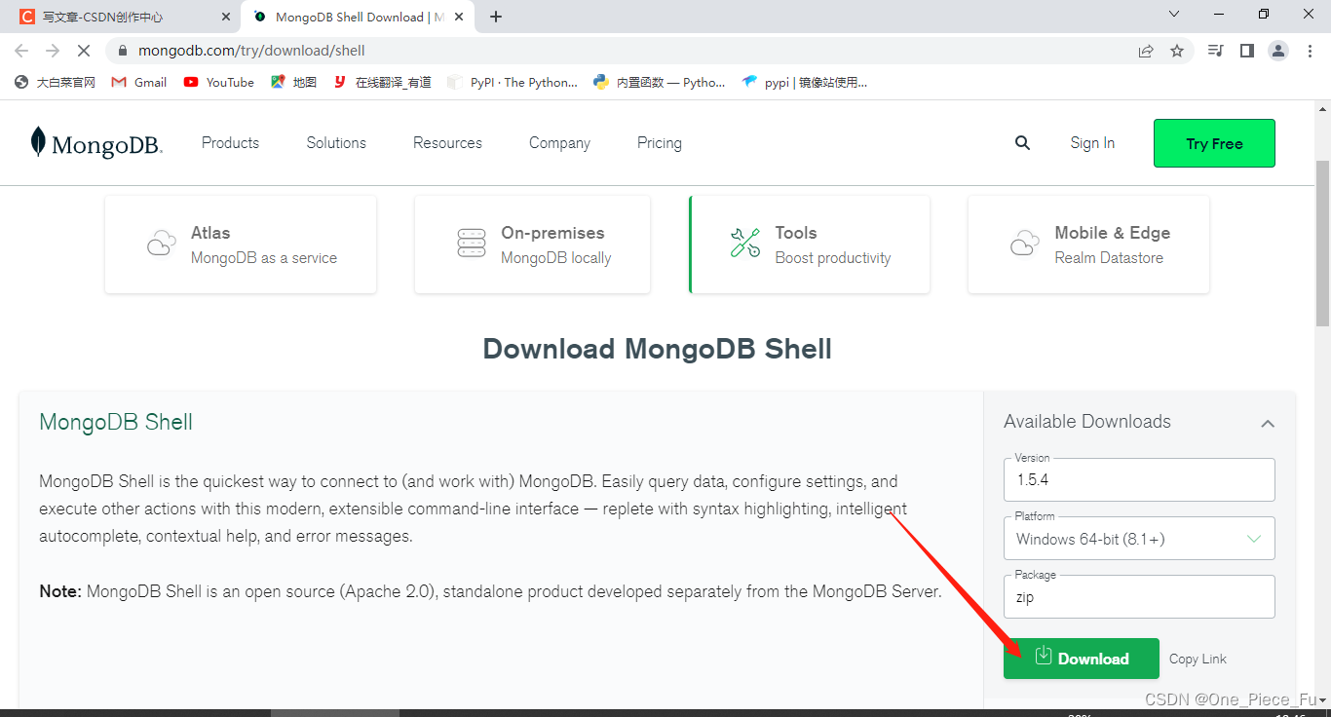Open the Package zip dropdown
This screenshot has width=1331, height=717.
[x=1139, y=597]
